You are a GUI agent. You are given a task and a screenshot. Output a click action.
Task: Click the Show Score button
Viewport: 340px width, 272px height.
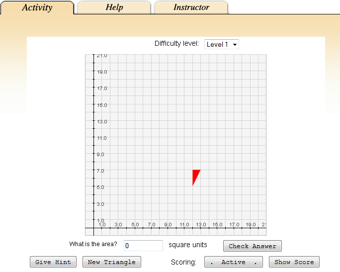point(294,262)
